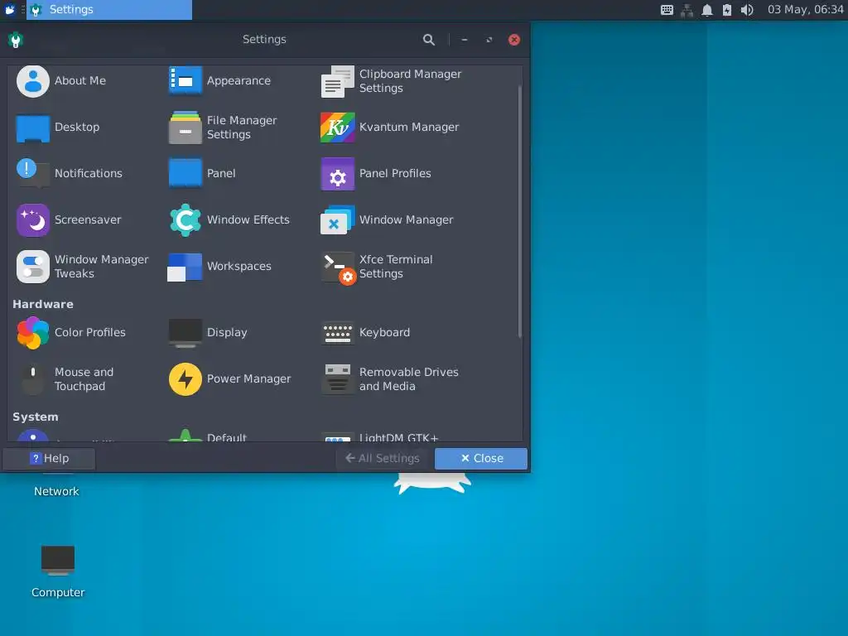
Task: Open the network indicator in system tray
Action: click(x=687, y=10)
